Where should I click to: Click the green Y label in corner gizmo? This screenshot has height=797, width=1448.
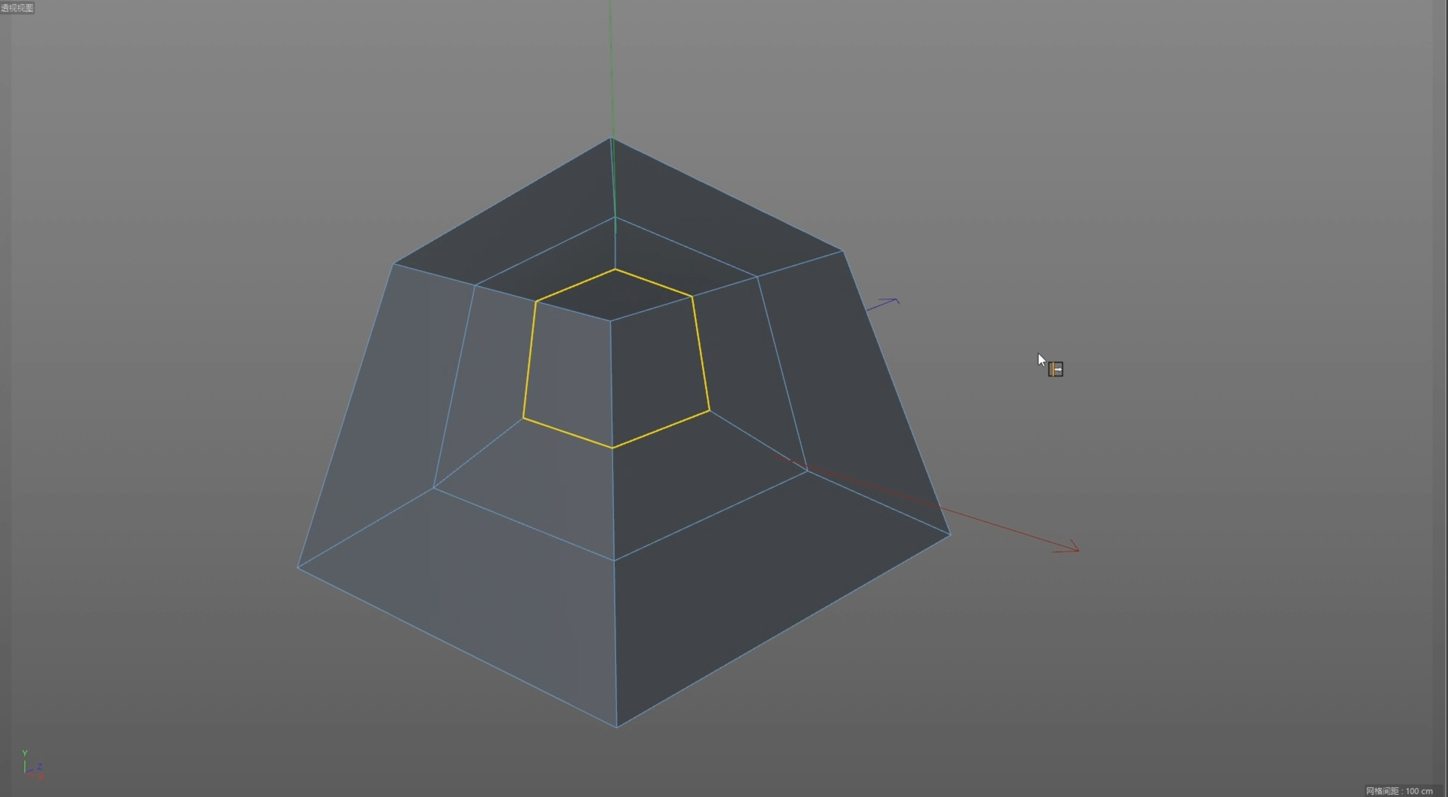click(24, 753)
